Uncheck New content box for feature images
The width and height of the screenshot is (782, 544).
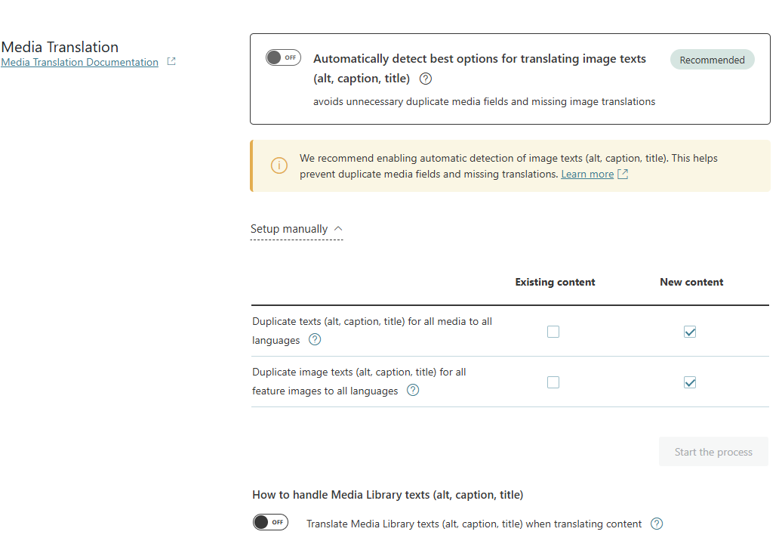click(690, 382)
